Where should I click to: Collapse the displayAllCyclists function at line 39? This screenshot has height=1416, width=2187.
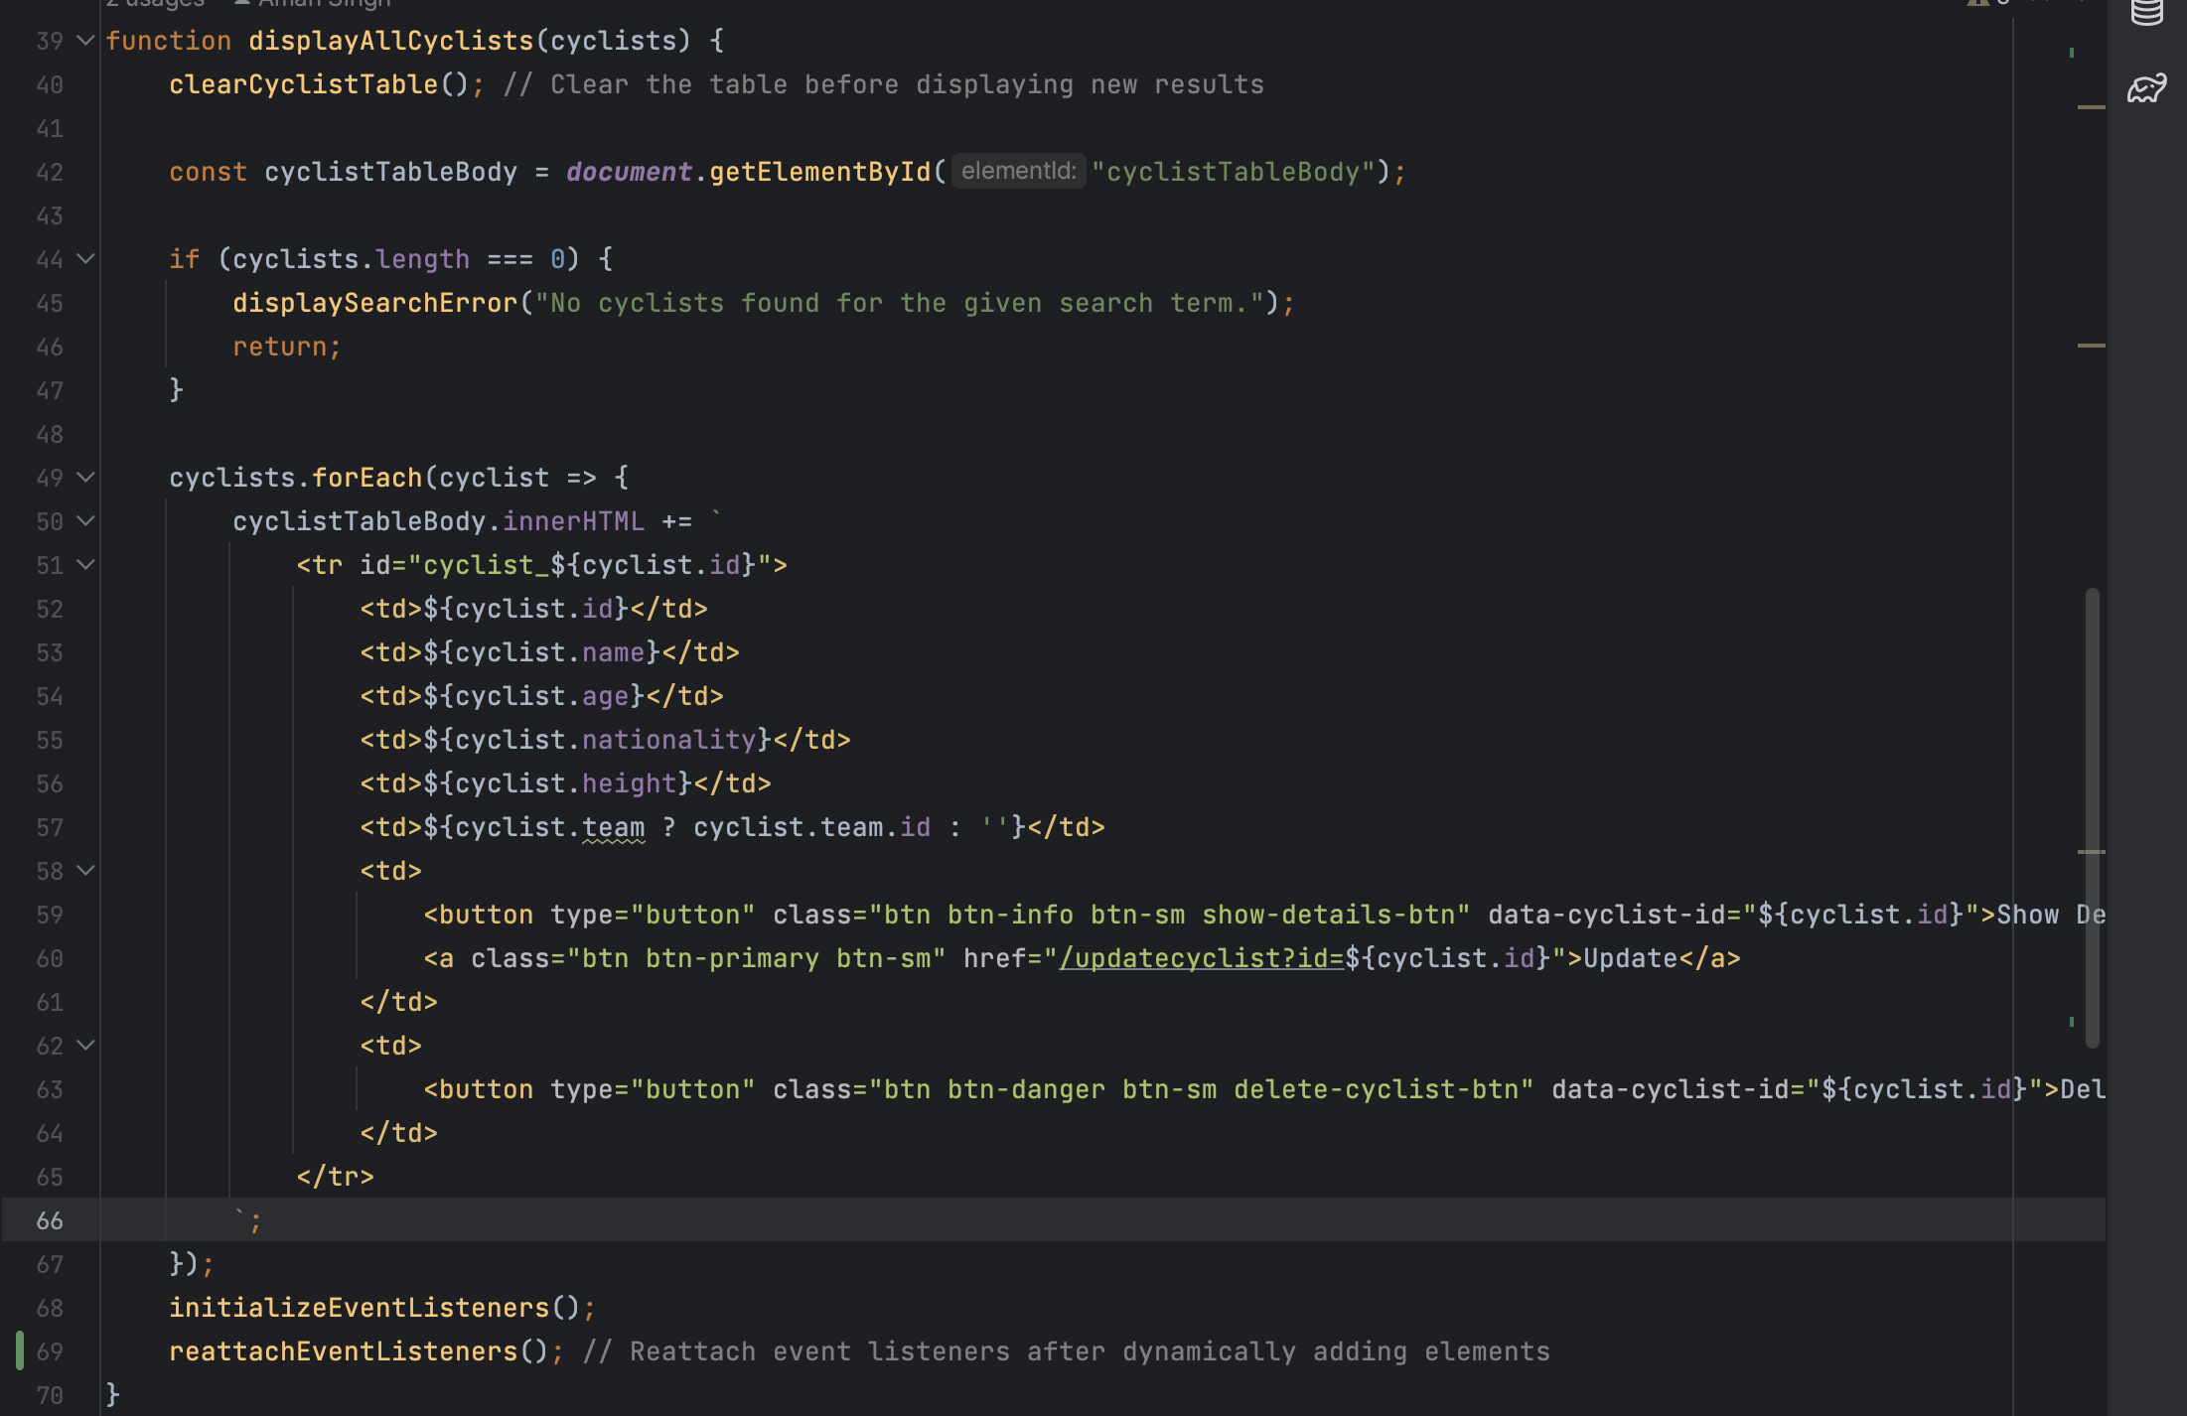pyautogui.click(x=85, y=41)
